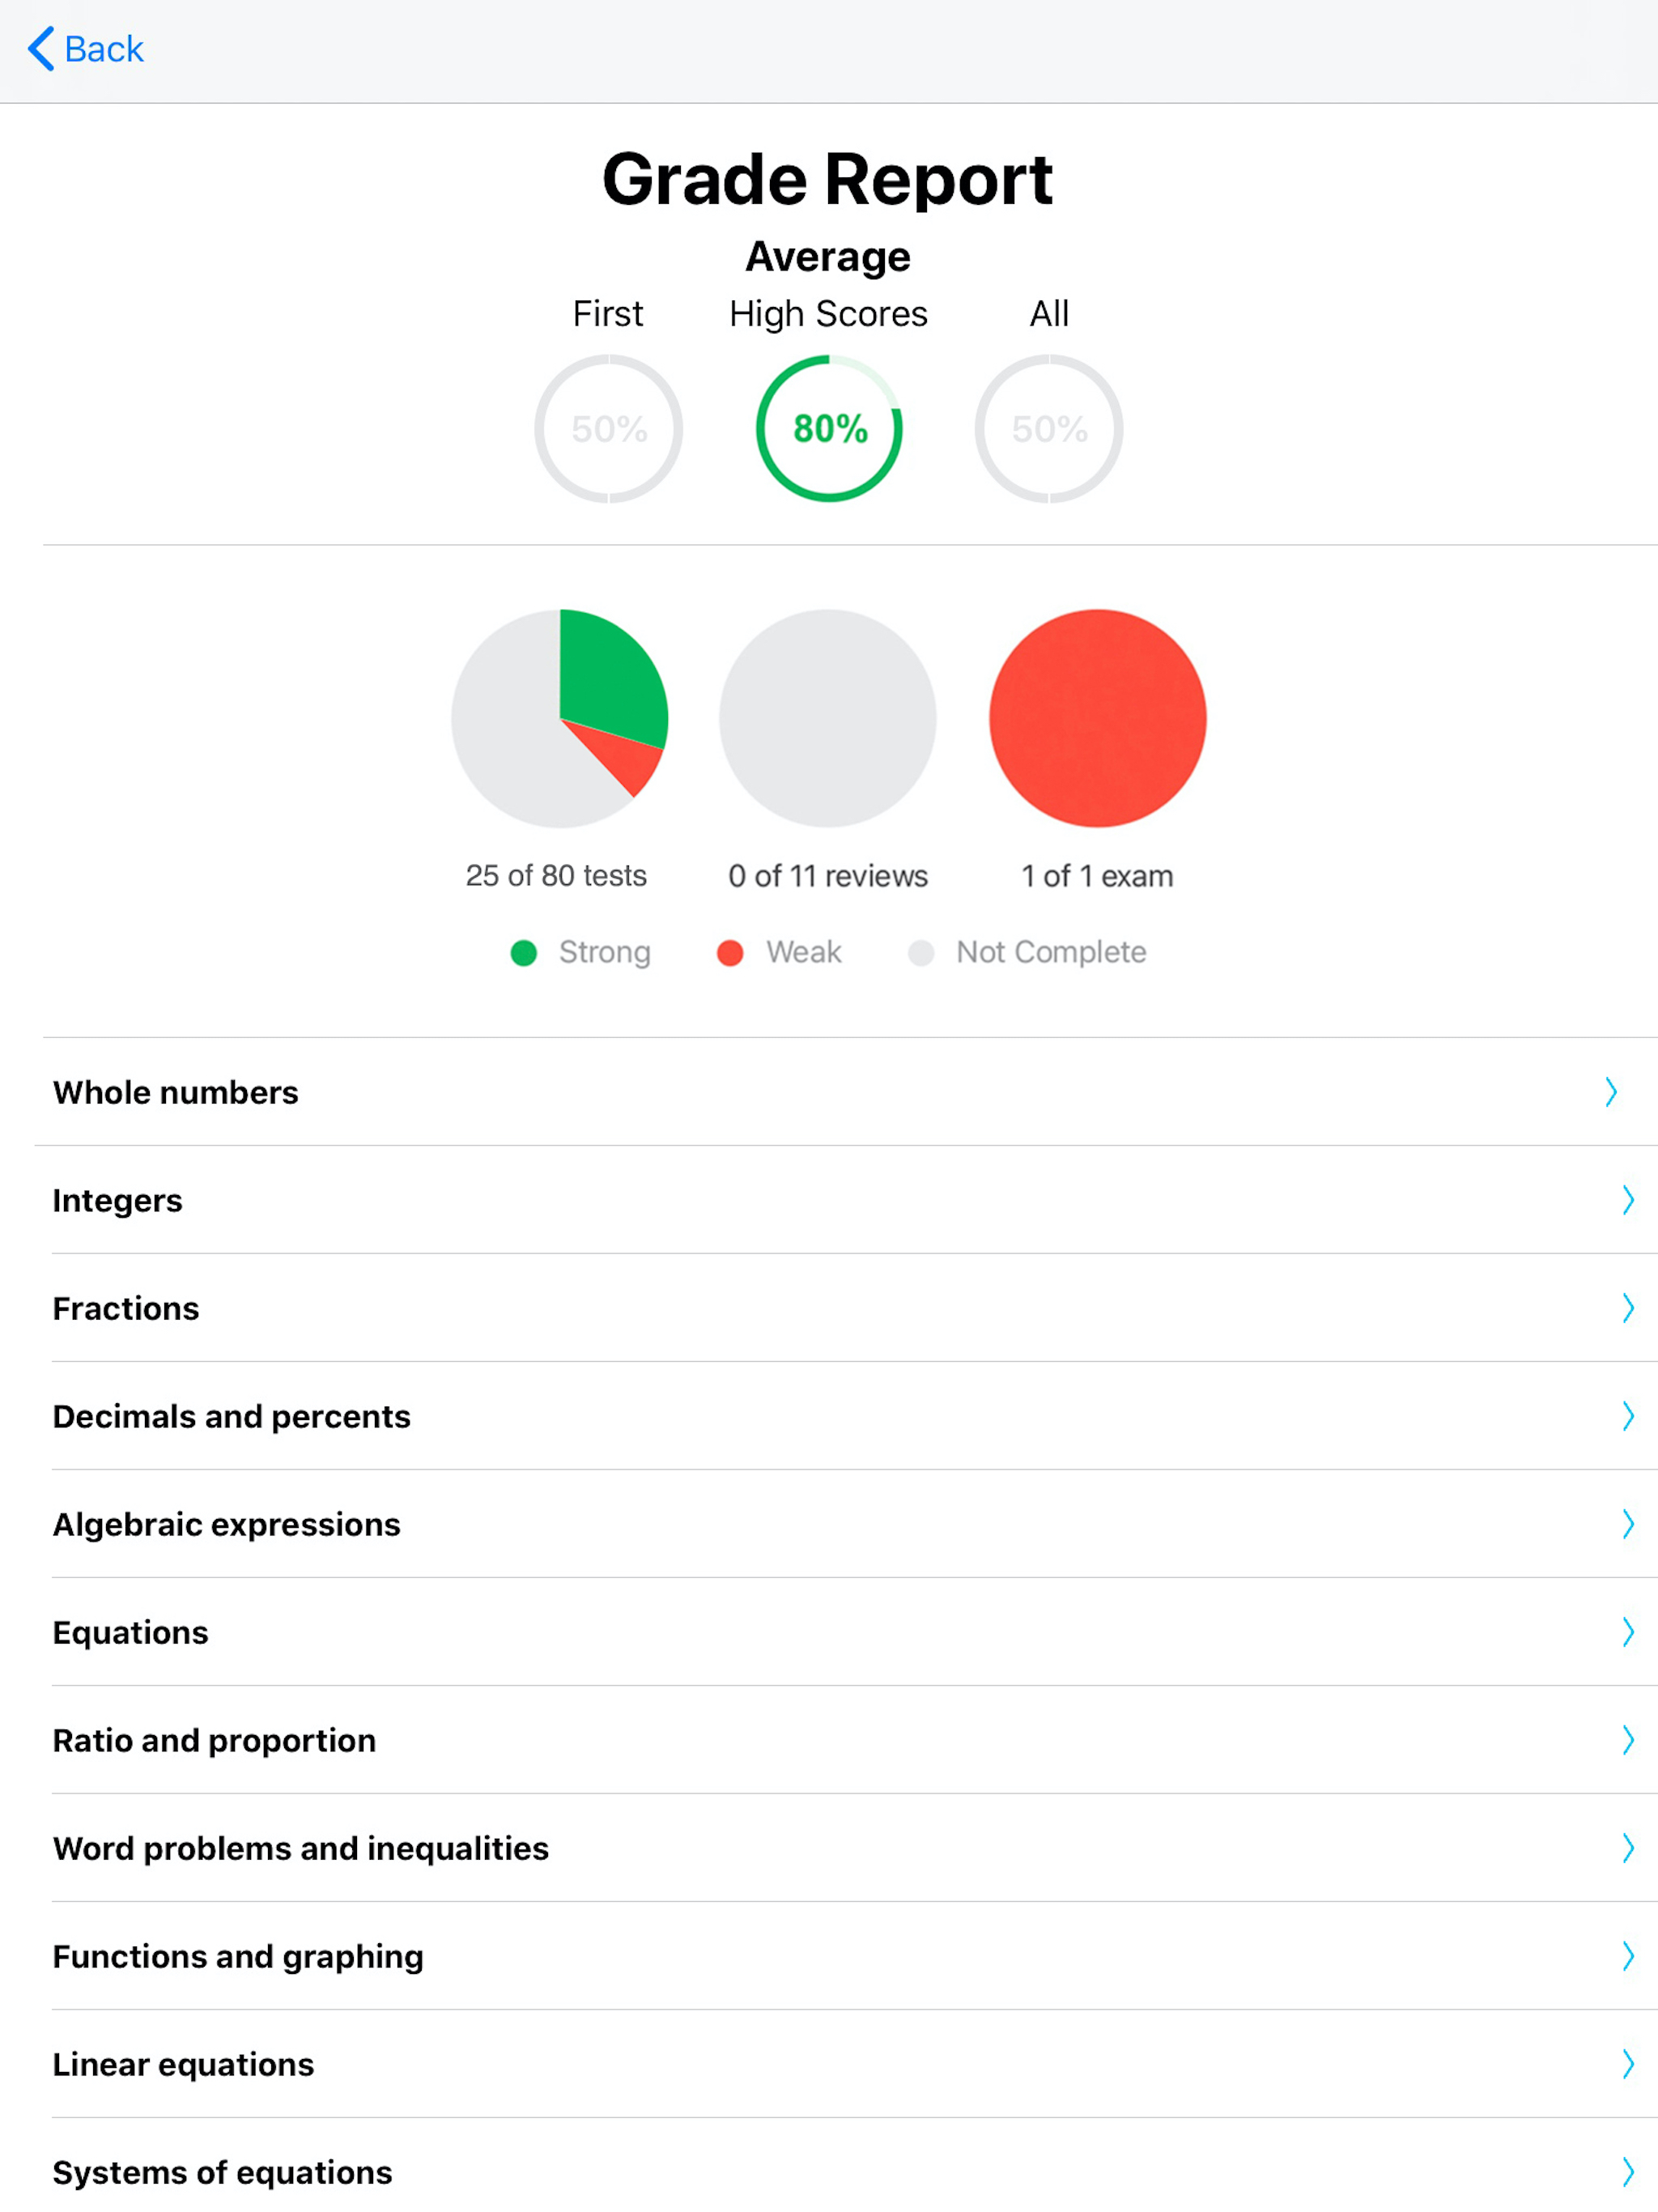Image resolution: width=1658 pixels, height=2212 pixels.
Task: Click the '25 of 80 tests' text
Action: point(556,876)
